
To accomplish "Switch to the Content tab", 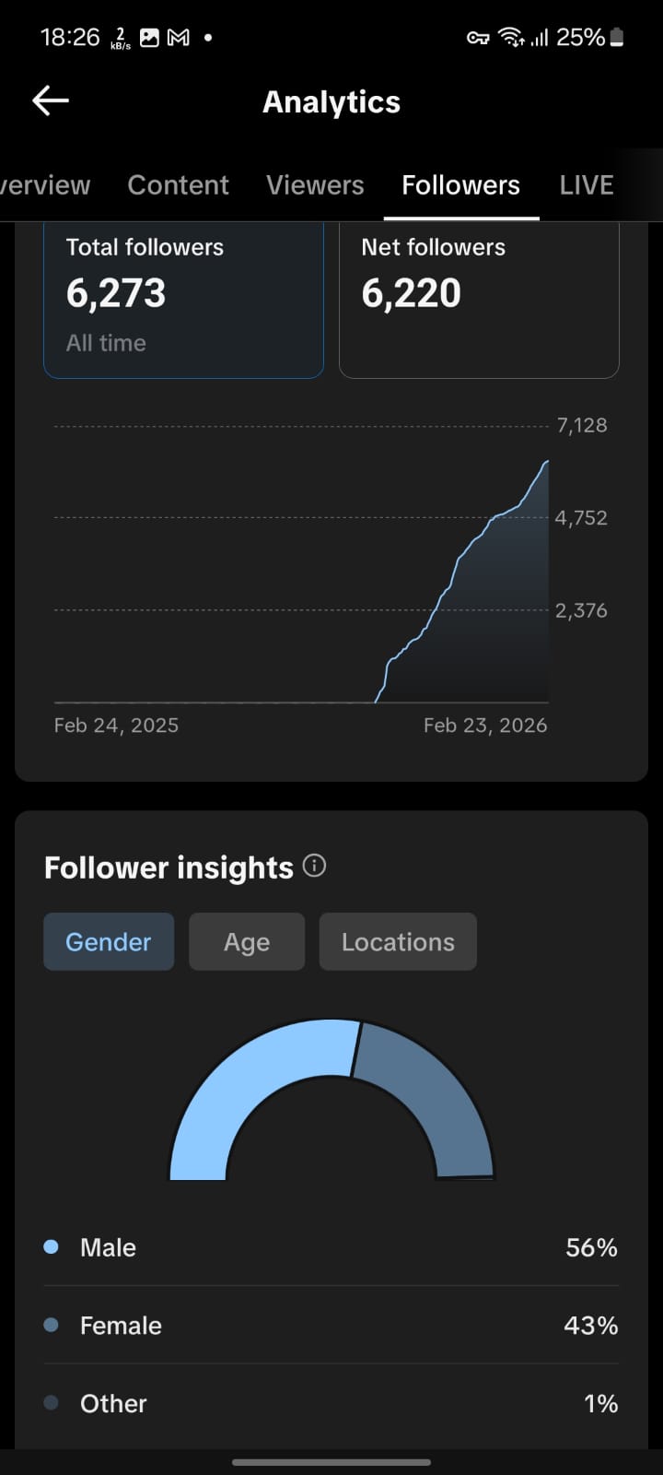I will point(178,185).
